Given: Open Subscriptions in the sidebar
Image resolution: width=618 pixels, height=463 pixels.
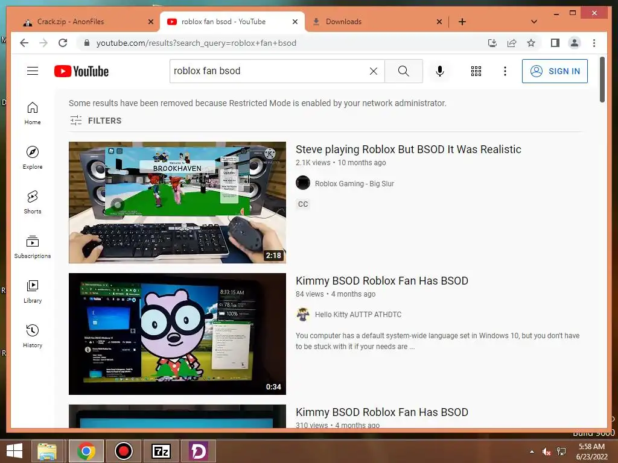Looking at the screenshot, I should (x=33, y=247).
